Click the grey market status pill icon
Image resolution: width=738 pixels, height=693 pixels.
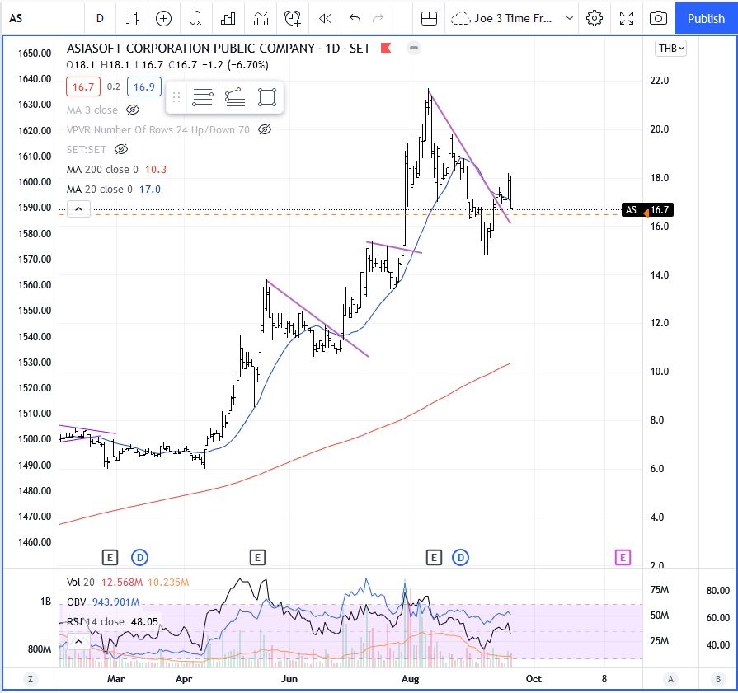pos(414,48)
